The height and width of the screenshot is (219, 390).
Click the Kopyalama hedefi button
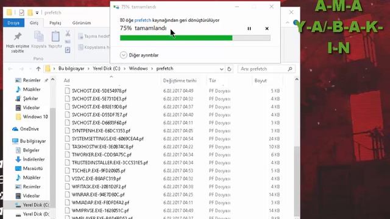(x=94, y=47)
